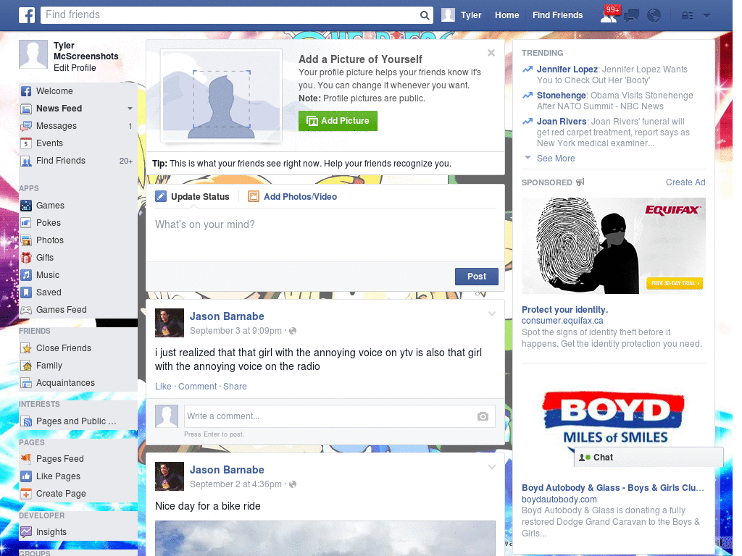Close the Add a Picture card

491,53
